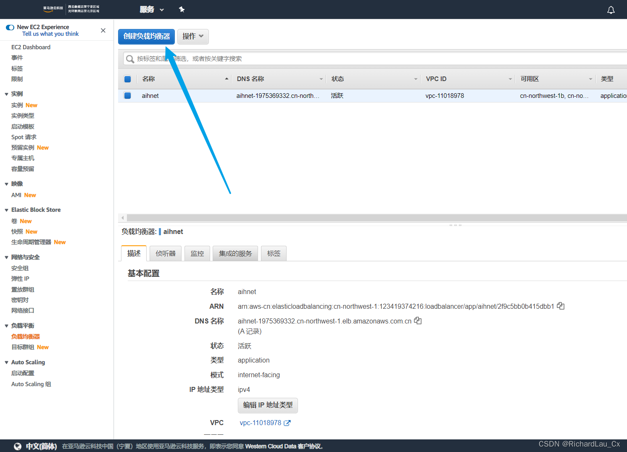The height and width of the screenshot is (452, 627).
Task: Open 弹性 IP in sidebar
Action: [x=20, y=279]
